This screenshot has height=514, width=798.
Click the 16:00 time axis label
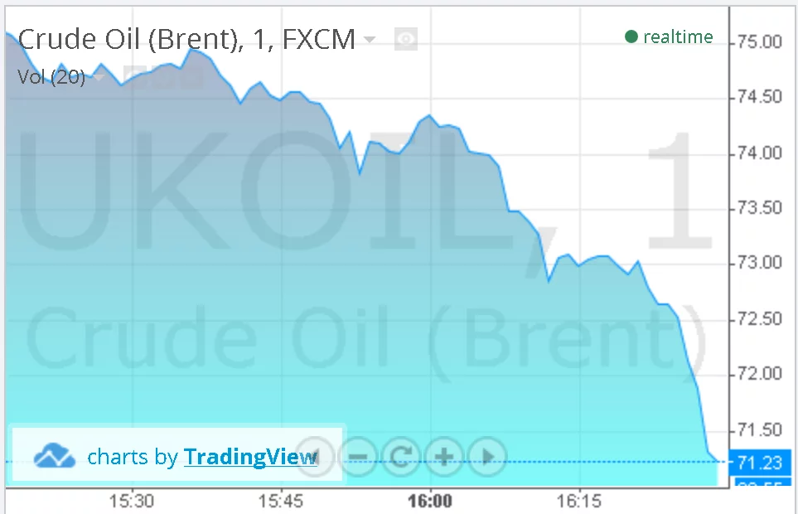[431, 502]
